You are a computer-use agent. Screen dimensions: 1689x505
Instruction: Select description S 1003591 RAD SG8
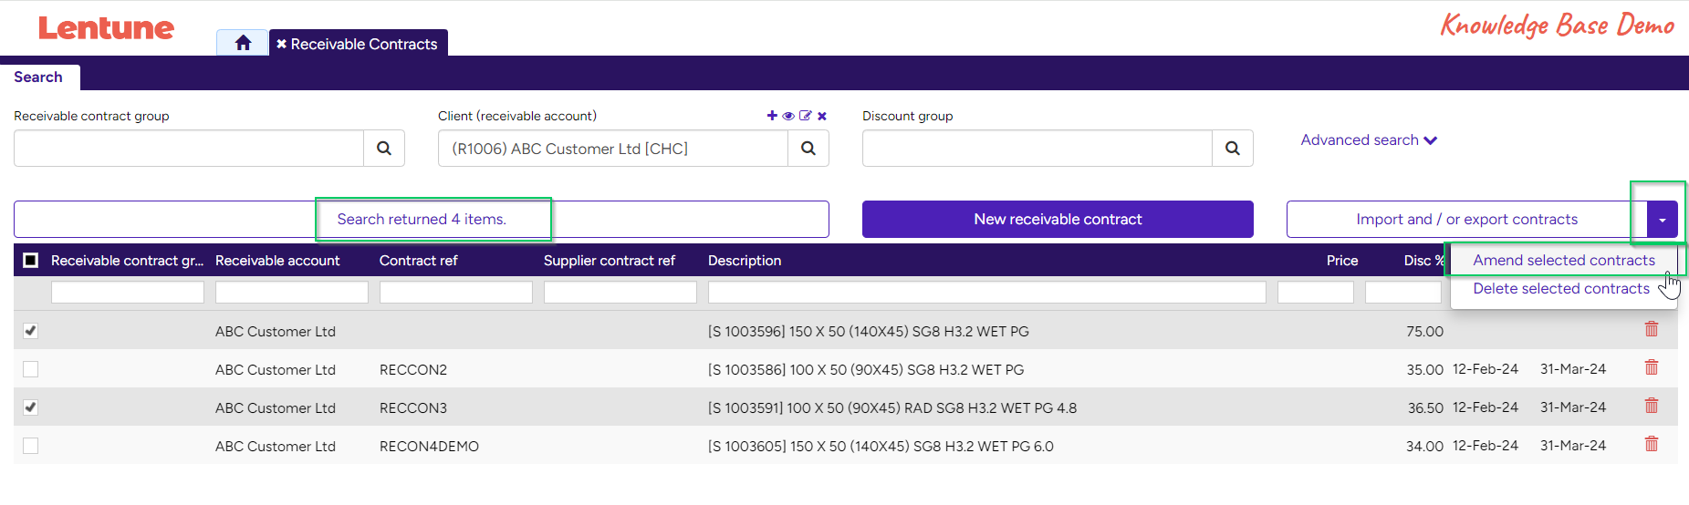pos(892,407)
